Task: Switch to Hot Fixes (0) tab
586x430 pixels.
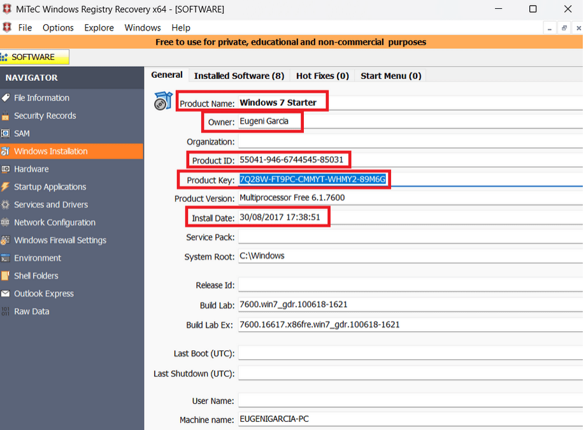Action: pyautogui.click(x=322, y=76)
